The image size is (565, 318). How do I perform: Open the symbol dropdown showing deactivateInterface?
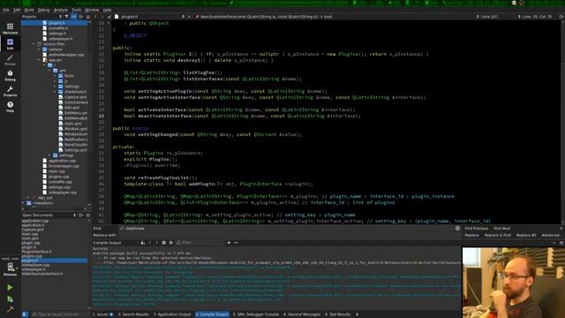(x=265, y=17)
